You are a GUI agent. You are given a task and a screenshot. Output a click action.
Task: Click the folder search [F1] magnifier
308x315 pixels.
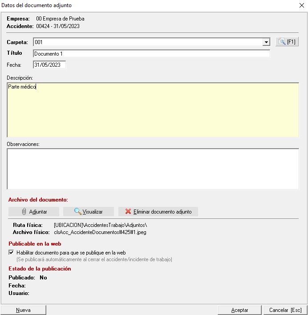(x=287, y=42)
